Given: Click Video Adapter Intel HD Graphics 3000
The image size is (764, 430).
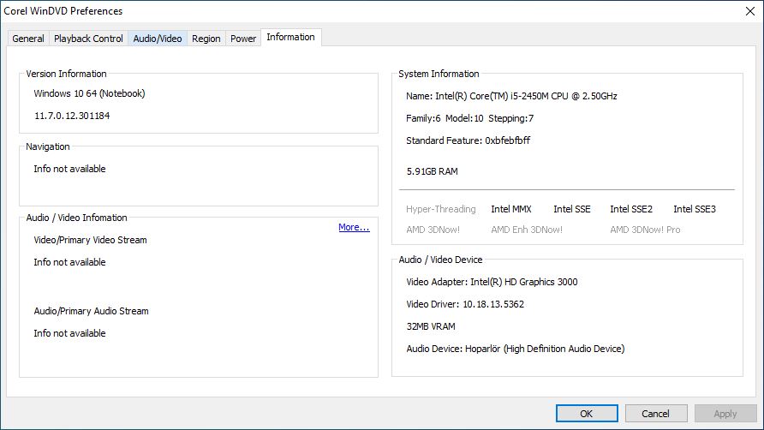Looking at the screenshot, I should coord(492,282).
